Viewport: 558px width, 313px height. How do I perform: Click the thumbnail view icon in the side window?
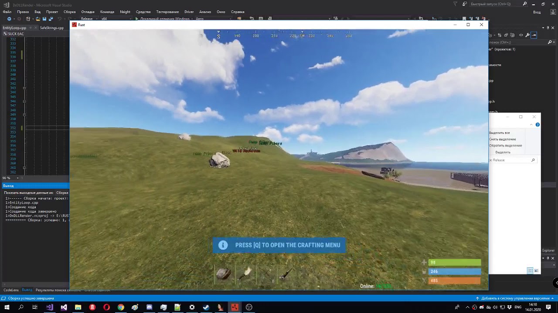tap(537, 271)
